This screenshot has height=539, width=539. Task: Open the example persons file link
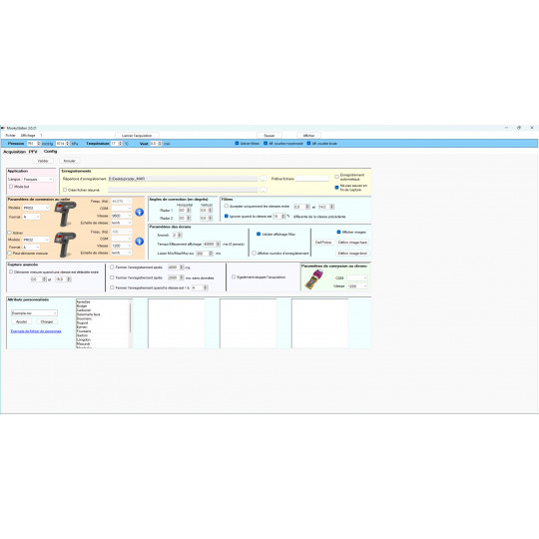click(x=36, y=331)
